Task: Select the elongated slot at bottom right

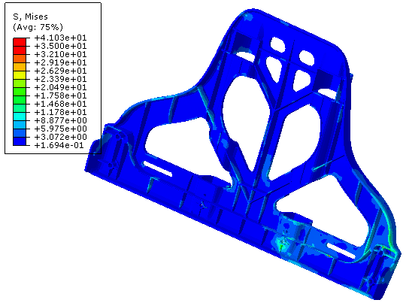Action: [341, 251]
